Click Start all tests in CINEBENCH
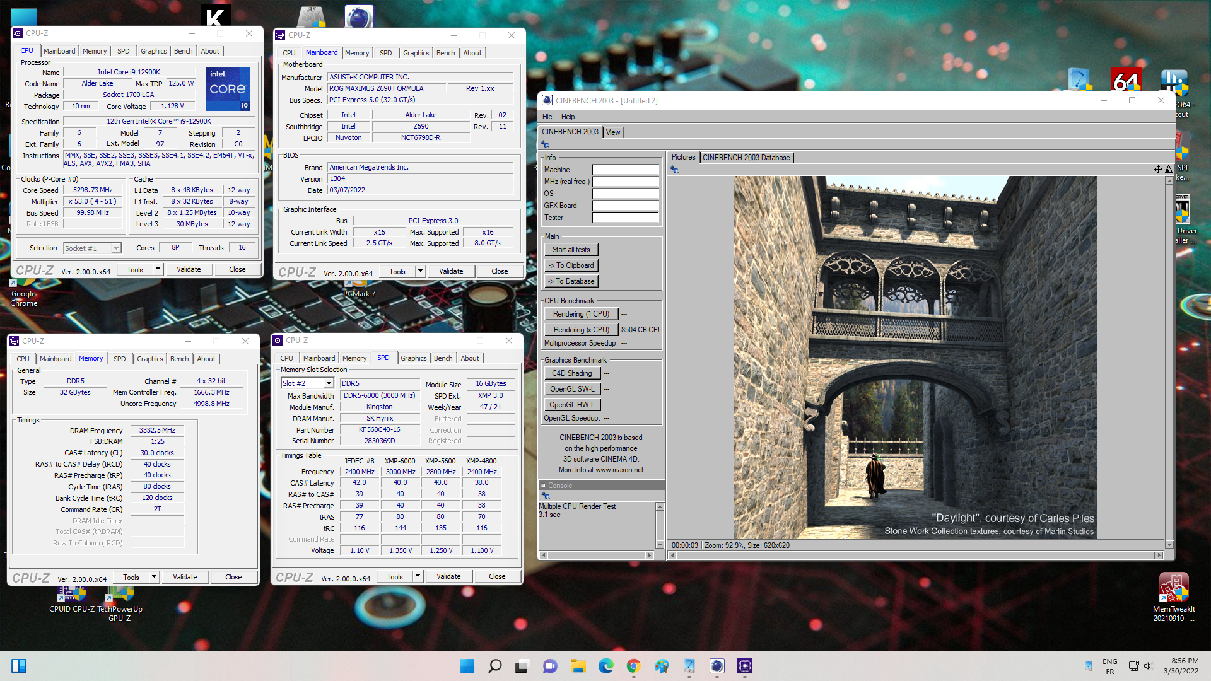The width and height of the screenshot is (1211, 681). (571, 250)
